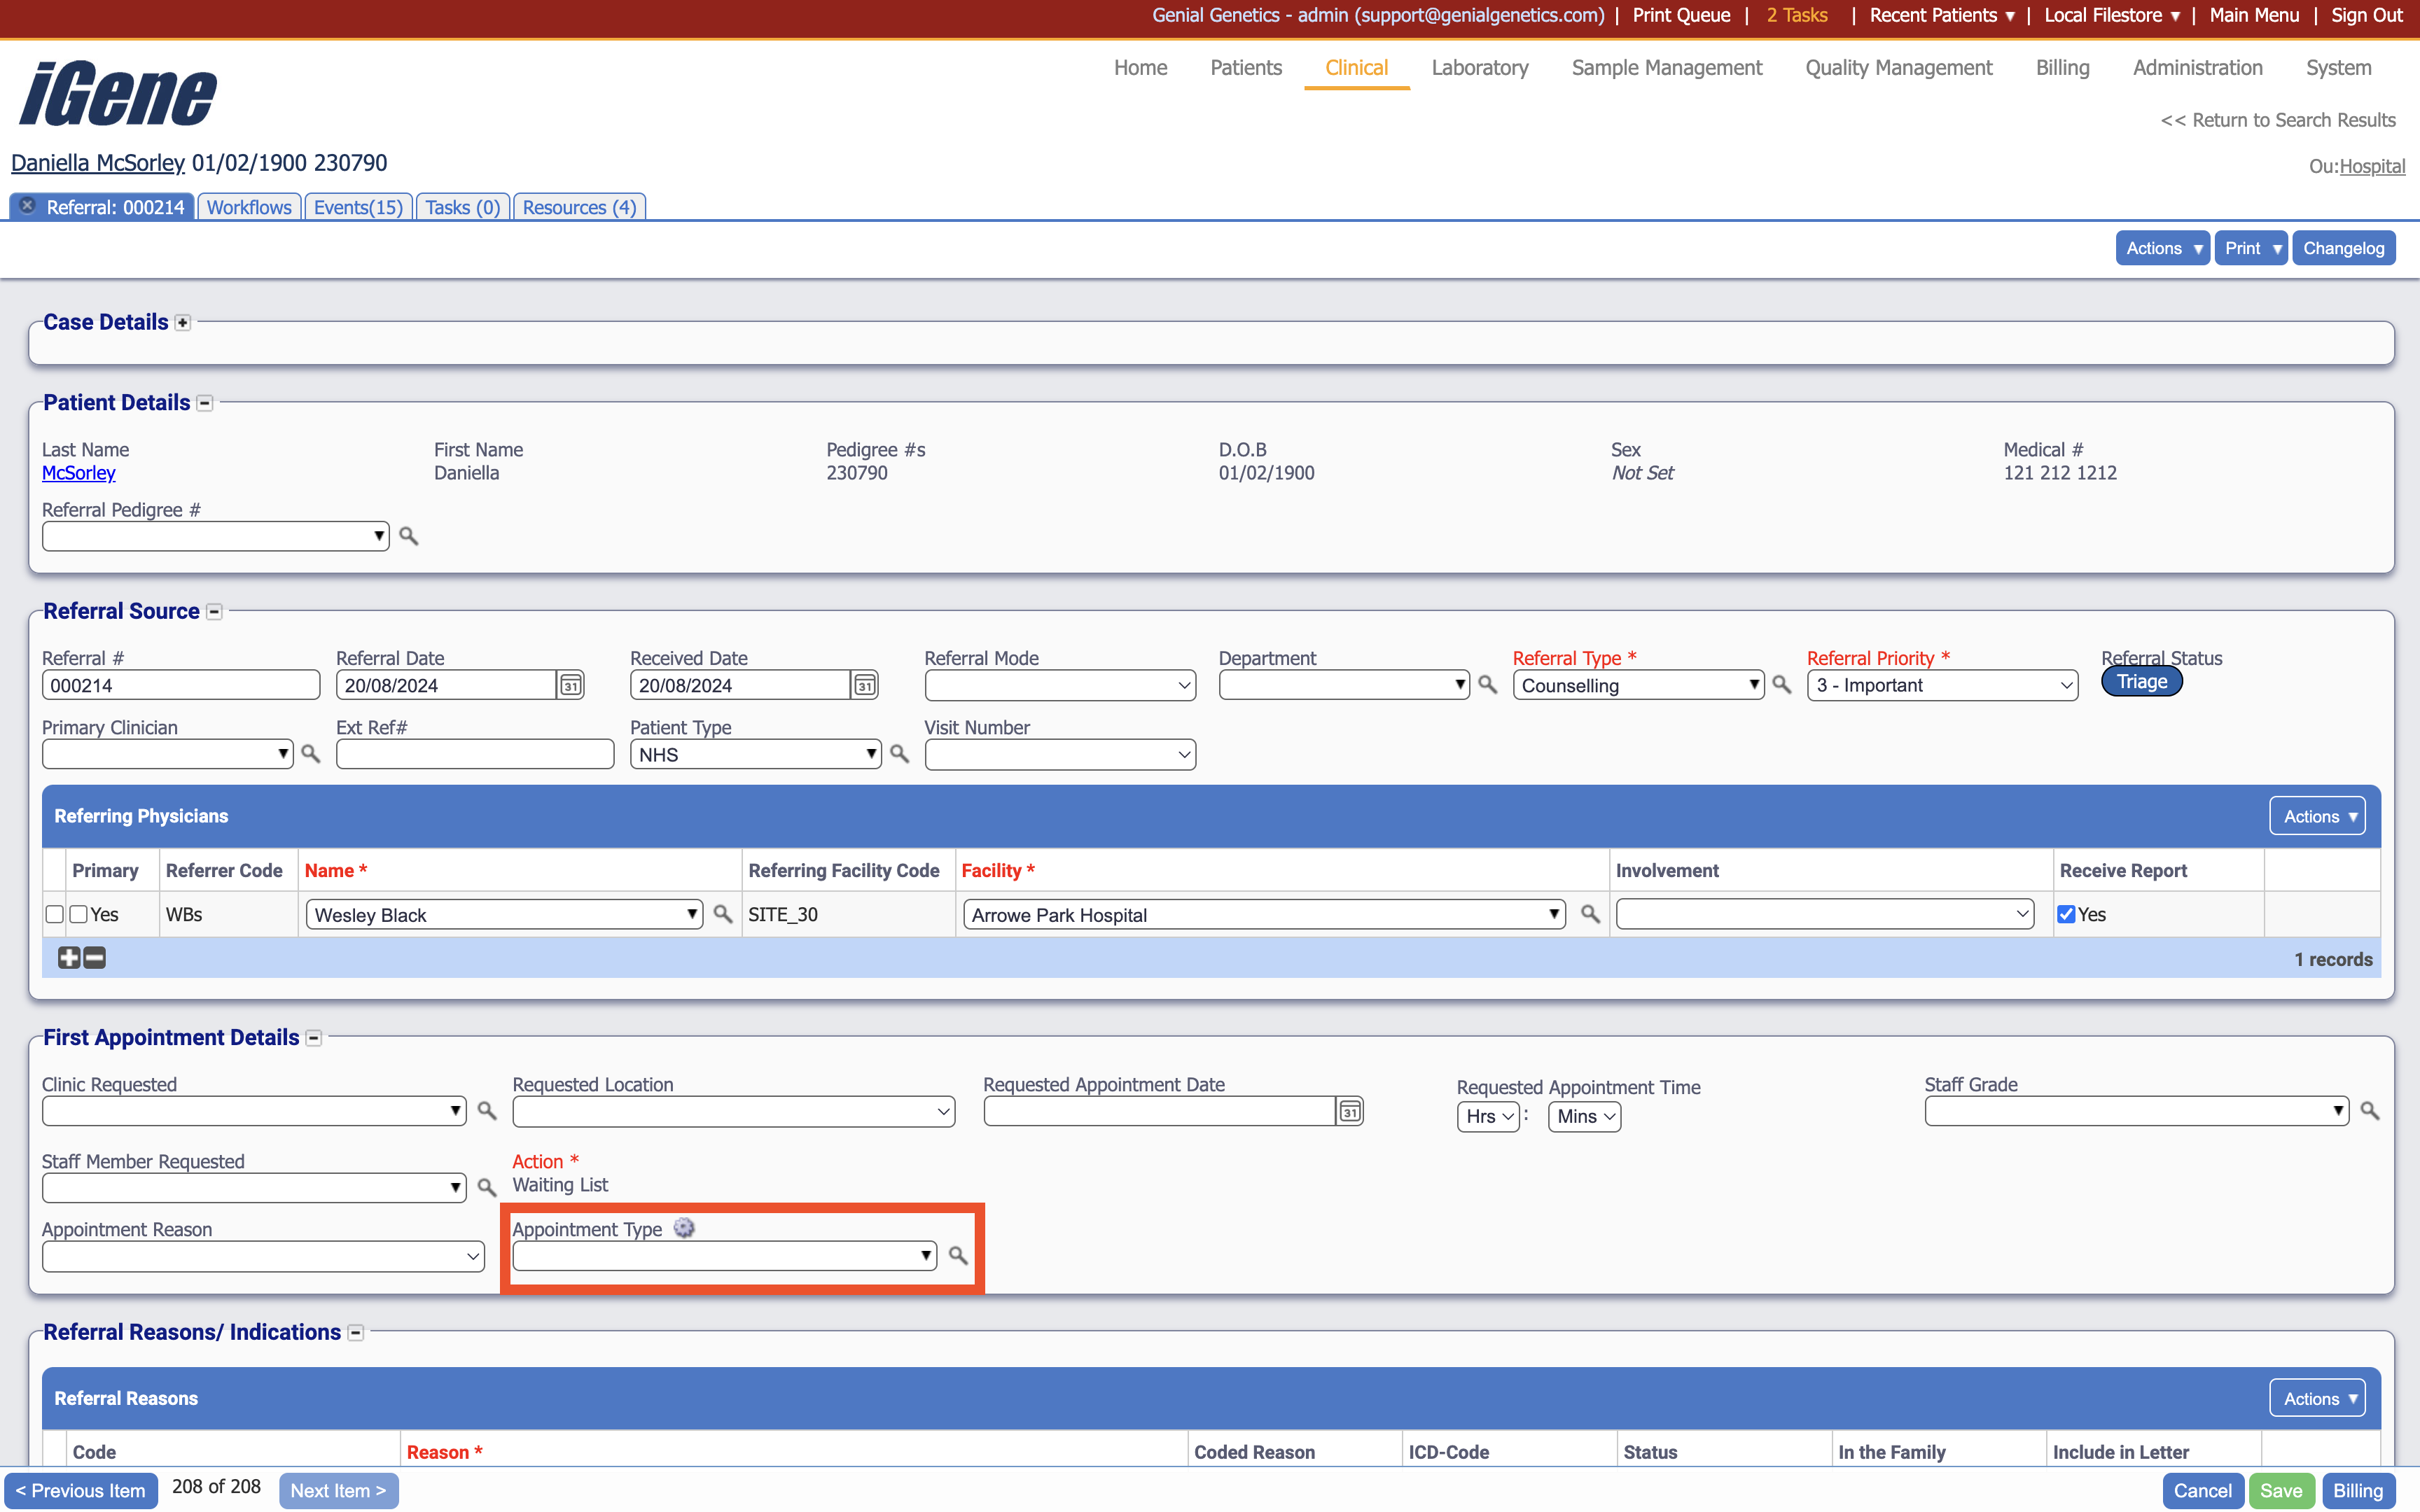Add a referring physician row
2420x1512 pixels.
pyautogui.click(x=68, y=958)
